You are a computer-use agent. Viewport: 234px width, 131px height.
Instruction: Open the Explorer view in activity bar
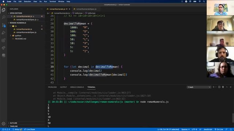[x=3, y=10]
